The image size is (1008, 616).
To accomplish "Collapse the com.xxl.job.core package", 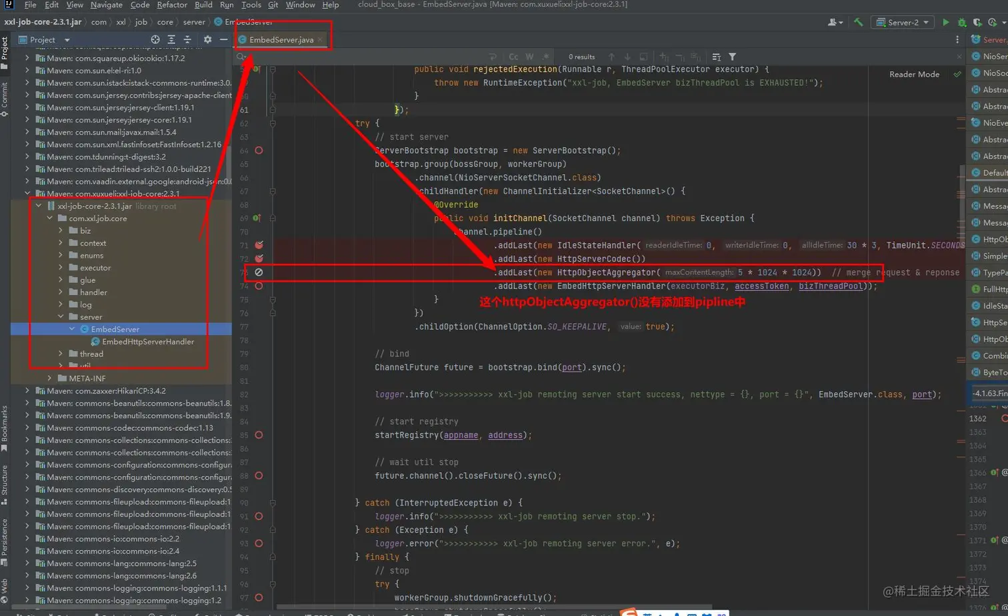I will (x=49, y=218).
